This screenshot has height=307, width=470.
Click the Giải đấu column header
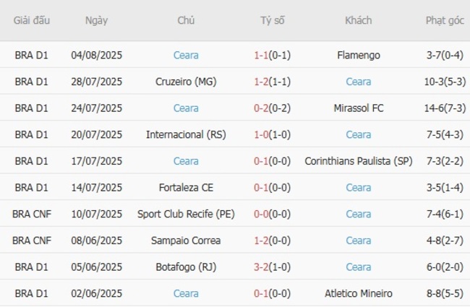(x=31, y=20)
